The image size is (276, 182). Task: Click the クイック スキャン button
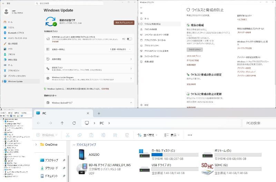coord(195,50)
